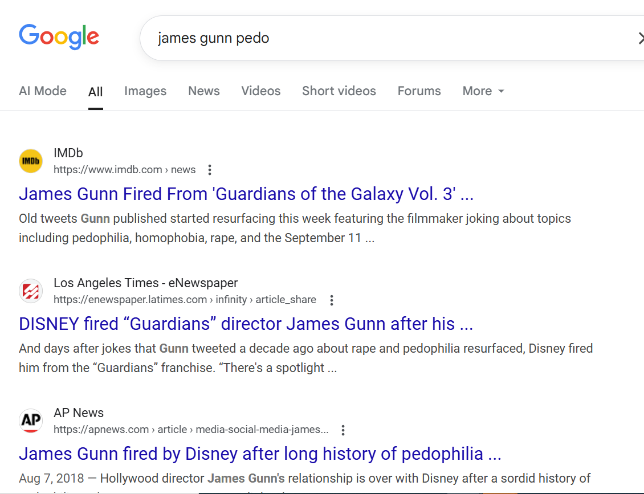
Task: Switch to AI Mode tab
Action: 43,91
